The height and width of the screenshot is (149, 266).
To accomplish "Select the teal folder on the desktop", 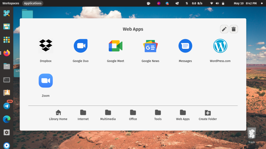I will [27, 14].
